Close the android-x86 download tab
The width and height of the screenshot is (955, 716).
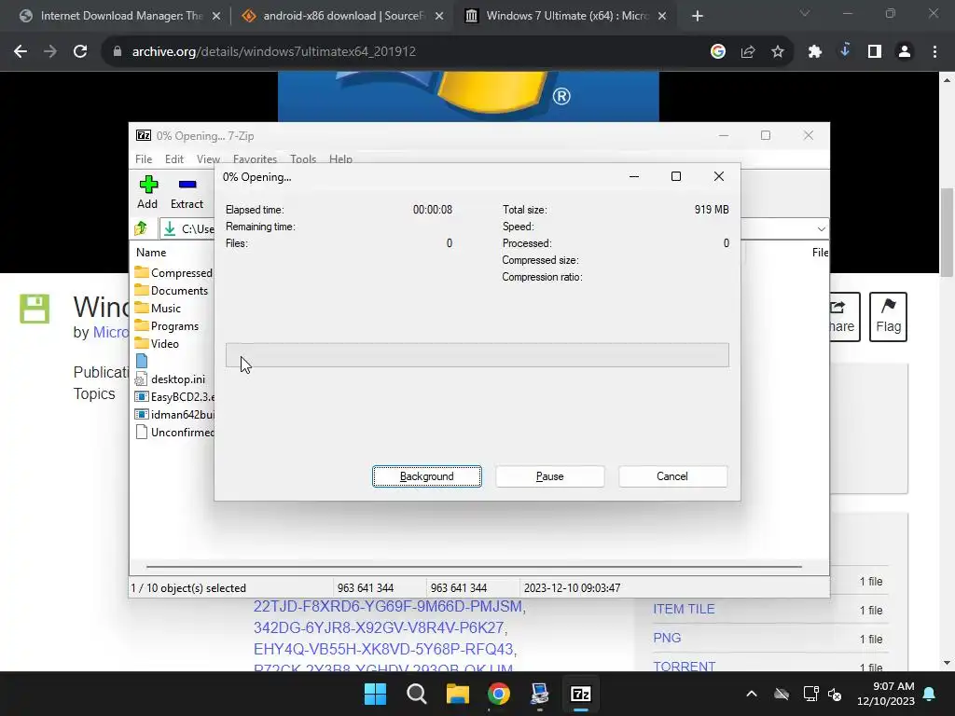tap(439, 17)
